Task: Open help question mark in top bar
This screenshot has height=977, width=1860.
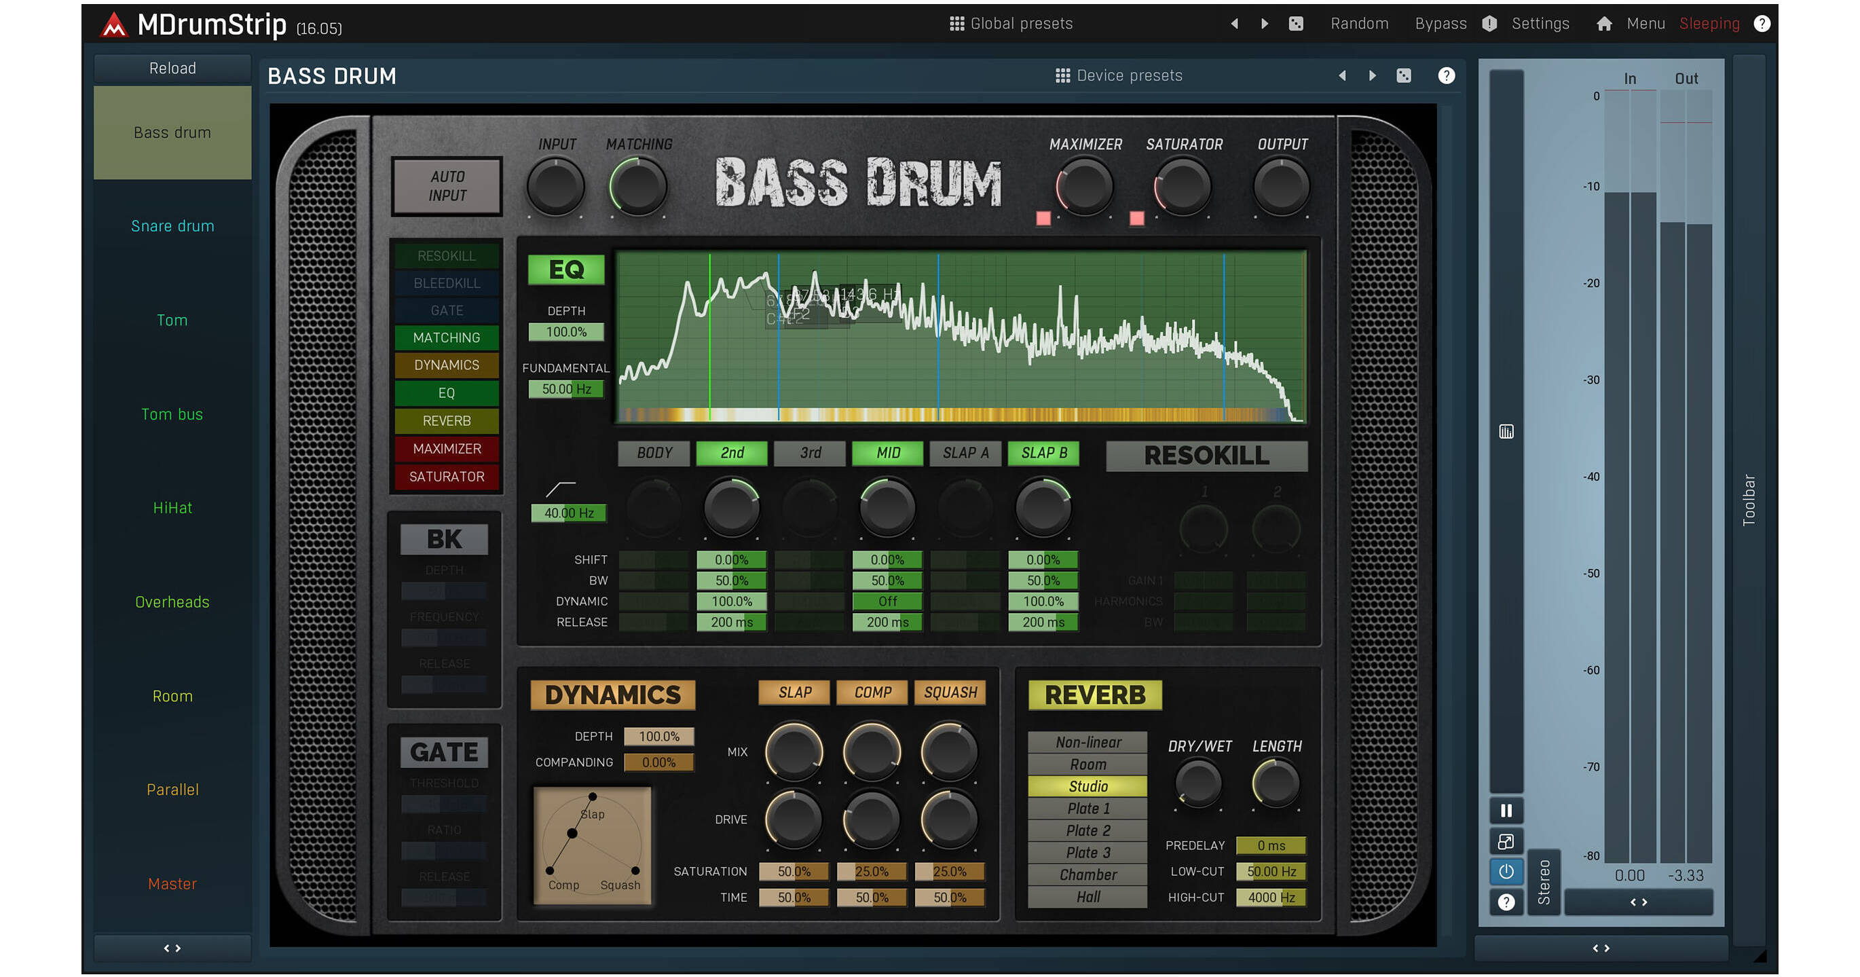Action: pos(1762,23)
